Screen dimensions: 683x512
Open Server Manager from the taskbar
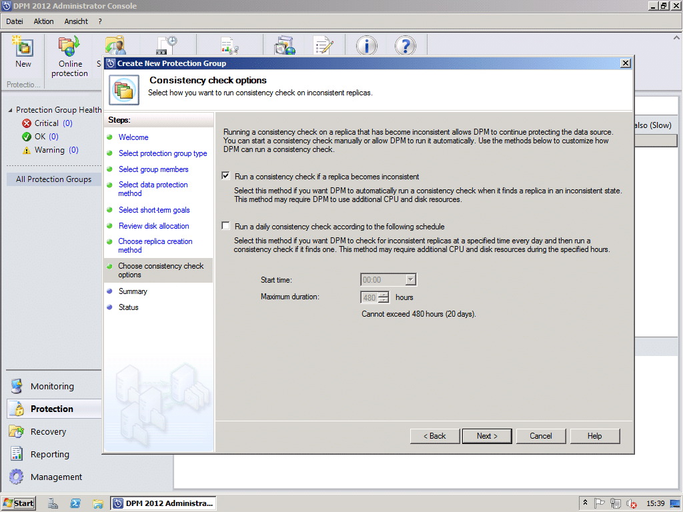pyautogui.click(x=53, y=503)
